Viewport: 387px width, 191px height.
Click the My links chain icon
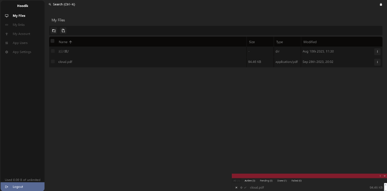(7, 25)
